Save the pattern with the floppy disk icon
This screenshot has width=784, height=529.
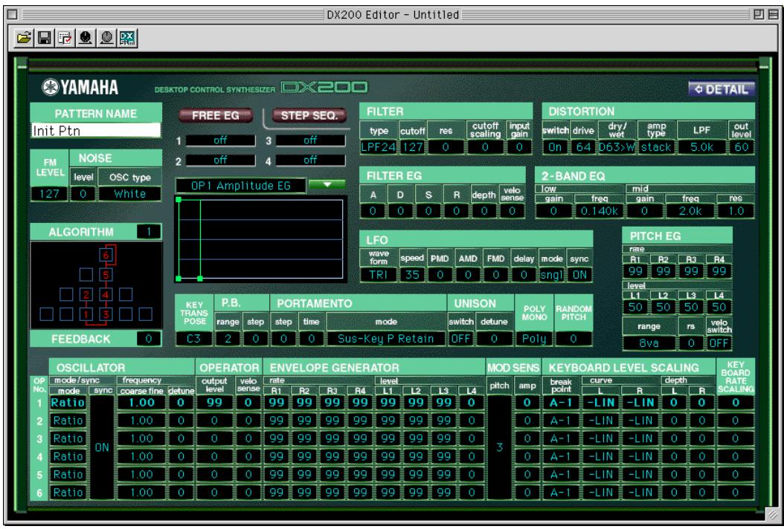[x=45, y=38]
